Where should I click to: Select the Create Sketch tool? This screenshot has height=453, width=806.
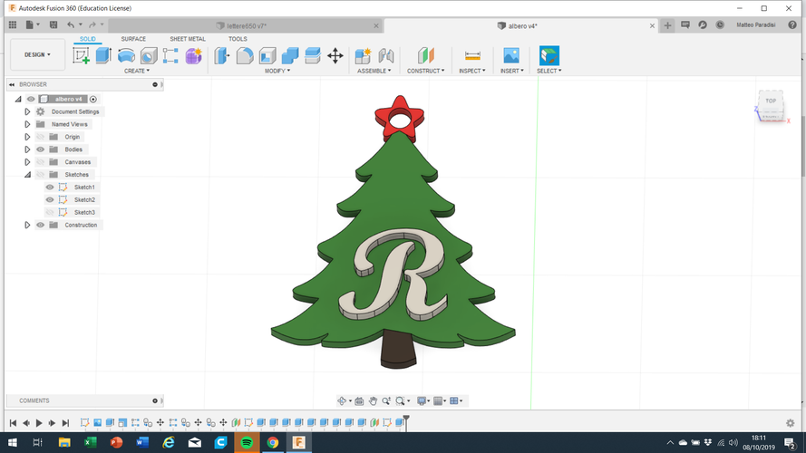pyautogui.click(x=82, y=55)
